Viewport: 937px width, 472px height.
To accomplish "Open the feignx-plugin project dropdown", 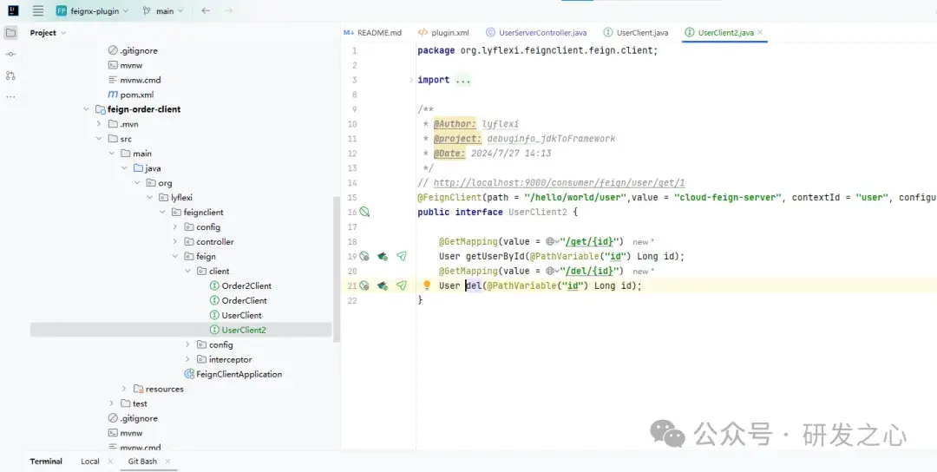I will (x=92, y=11).
